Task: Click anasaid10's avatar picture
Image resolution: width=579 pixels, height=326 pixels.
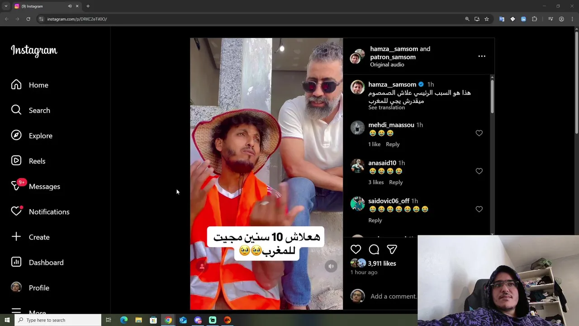Action: tap(357, 166)
